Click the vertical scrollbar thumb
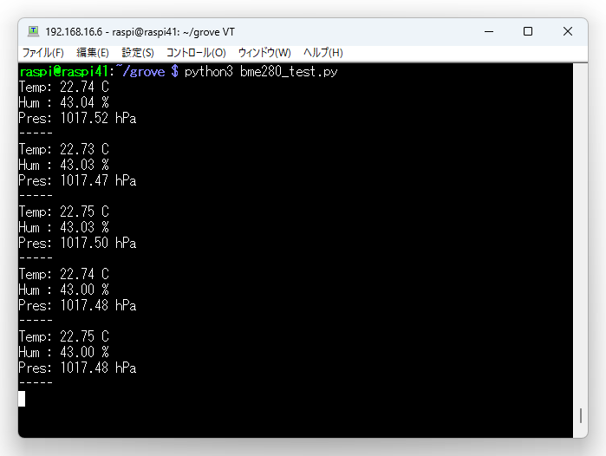The height and width of the screenshot is (456, 606). tap(582, 416)
